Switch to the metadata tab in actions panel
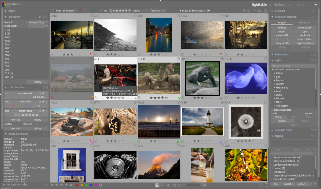Screen dimensions: 321x189 (305, 22)
